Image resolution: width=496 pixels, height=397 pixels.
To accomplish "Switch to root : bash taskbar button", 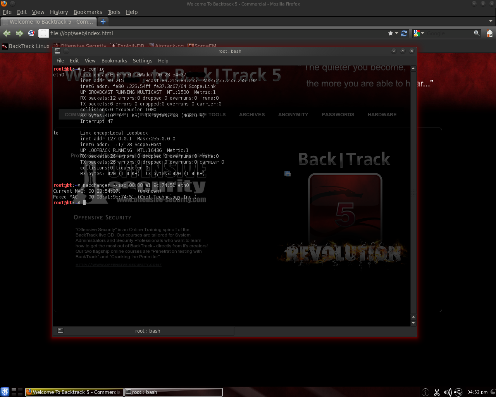I will click(x=174, y=392).
